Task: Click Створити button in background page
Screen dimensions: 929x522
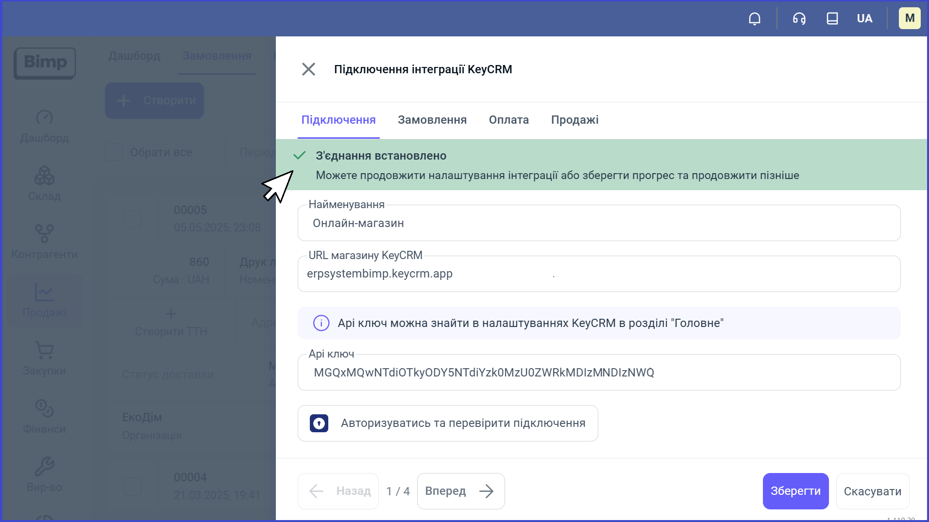Action: (x=154, y=100)
